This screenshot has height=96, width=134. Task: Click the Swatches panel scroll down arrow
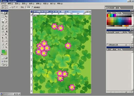point(132,26)
